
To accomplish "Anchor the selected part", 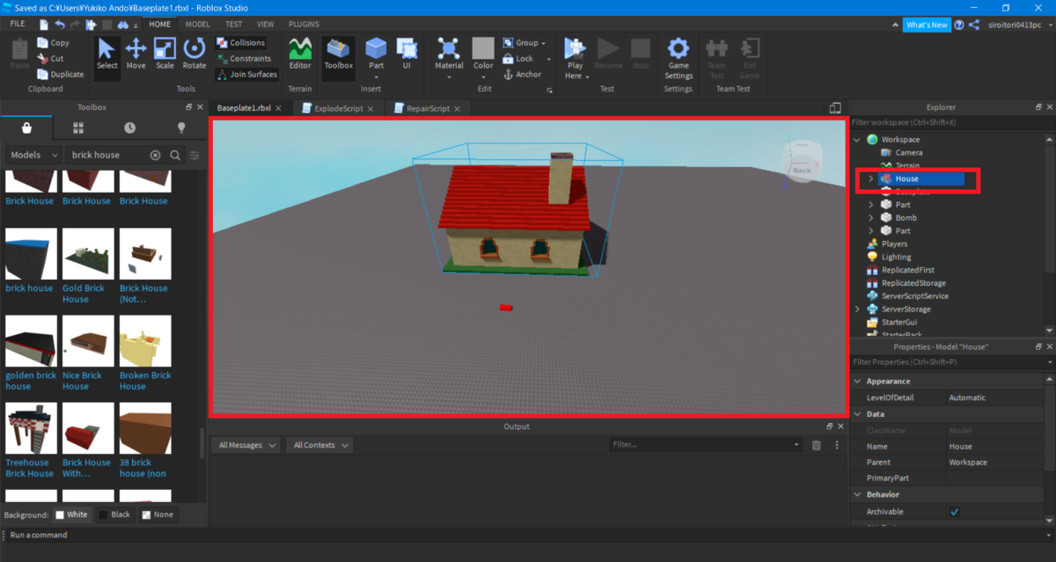I will (x=523, y=75).
